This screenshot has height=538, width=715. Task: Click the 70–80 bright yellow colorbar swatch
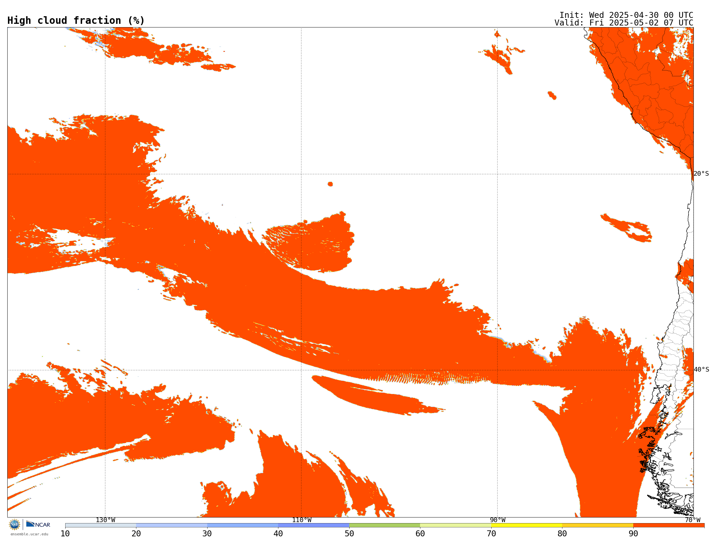pos(527,525)
